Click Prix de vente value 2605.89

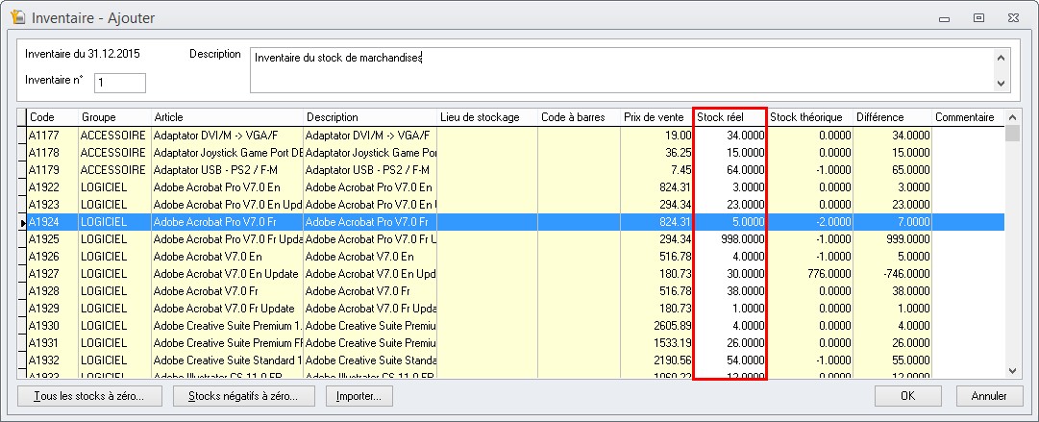pyautogui.click(x=656, y=325)
